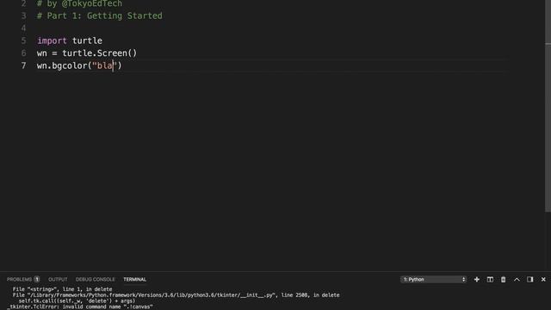This screenshot has width=551, height=310.
Task: Click turtle.Screen() on line 6
Action: pos(100,53)
